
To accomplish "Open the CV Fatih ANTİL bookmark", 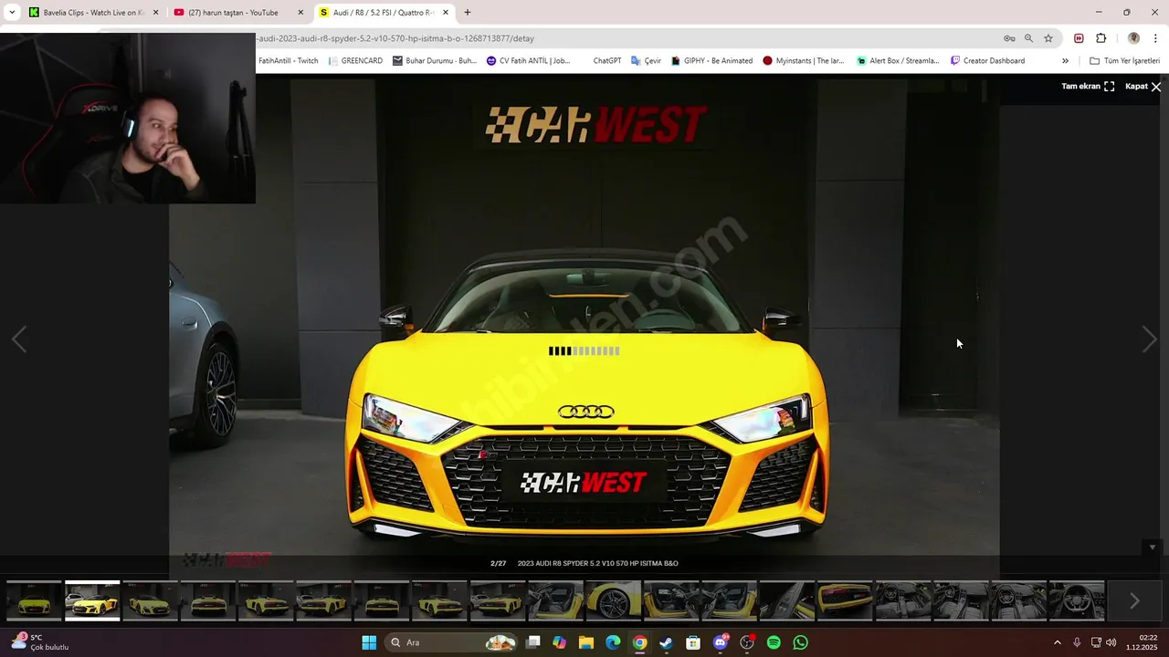I will [x=528, y=61].
